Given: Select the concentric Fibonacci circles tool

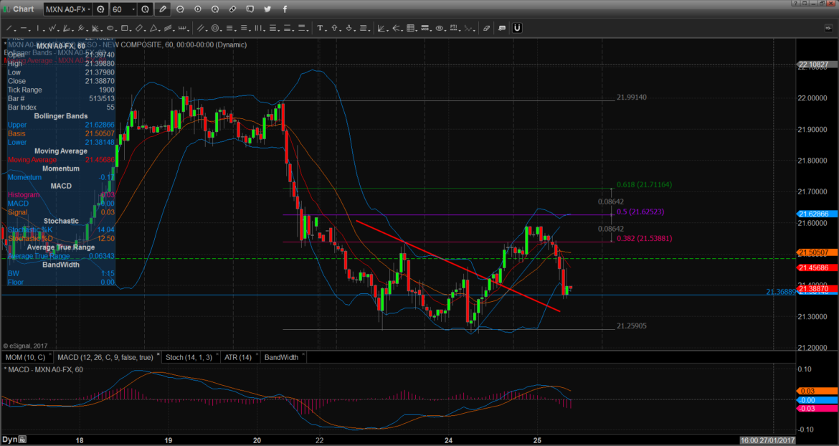Looking at the screenshot, I should [x=215, y=28].
